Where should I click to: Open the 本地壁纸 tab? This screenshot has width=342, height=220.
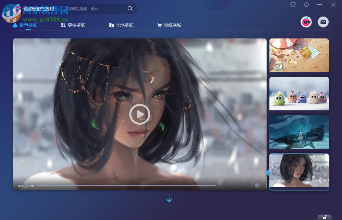(121, 25)
